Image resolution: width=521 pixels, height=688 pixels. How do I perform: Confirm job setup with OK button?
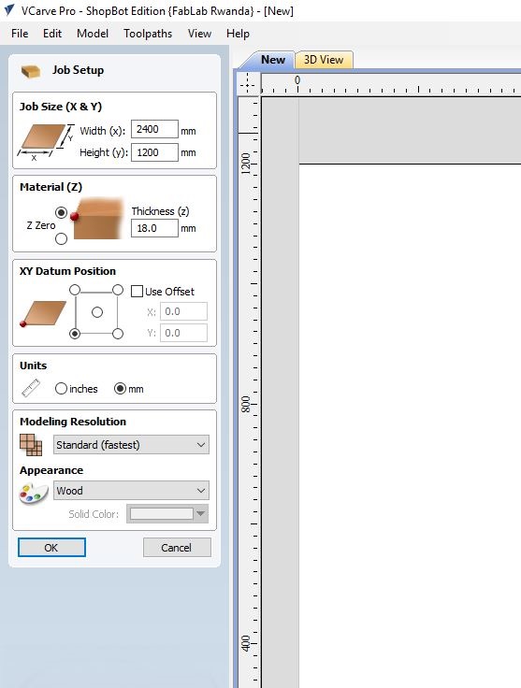[51, 548]
